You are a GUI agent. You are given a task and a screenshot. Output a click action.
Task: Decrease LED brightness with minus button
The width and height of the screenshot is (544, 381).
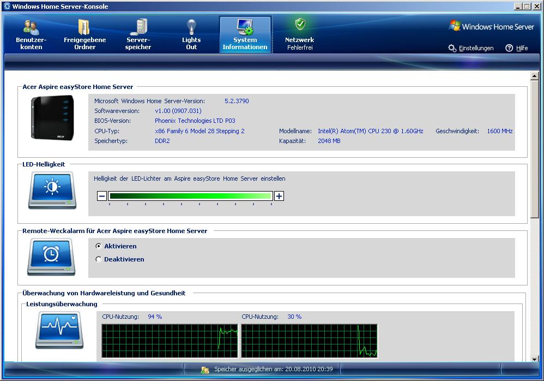coord(102,196)
